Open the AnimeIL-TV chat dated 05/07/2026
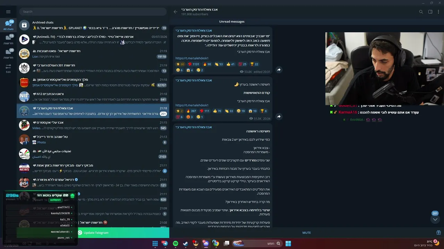The height and width of the screenshot is (249, 444). [93, 39]
